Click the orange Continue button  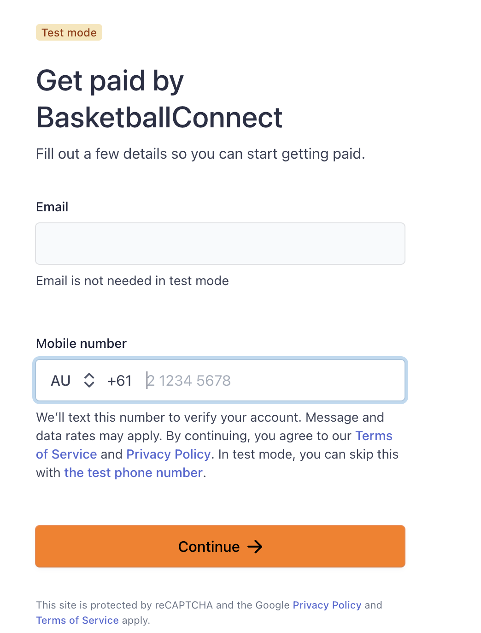point(220,546)
